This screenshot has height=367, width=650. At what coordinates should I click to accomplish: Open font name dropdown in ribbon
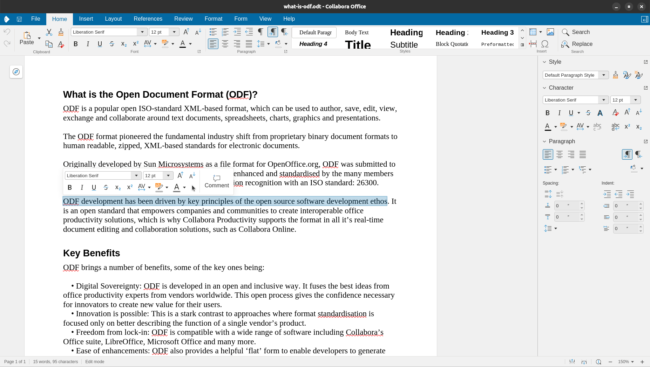[x=142, y=32]
